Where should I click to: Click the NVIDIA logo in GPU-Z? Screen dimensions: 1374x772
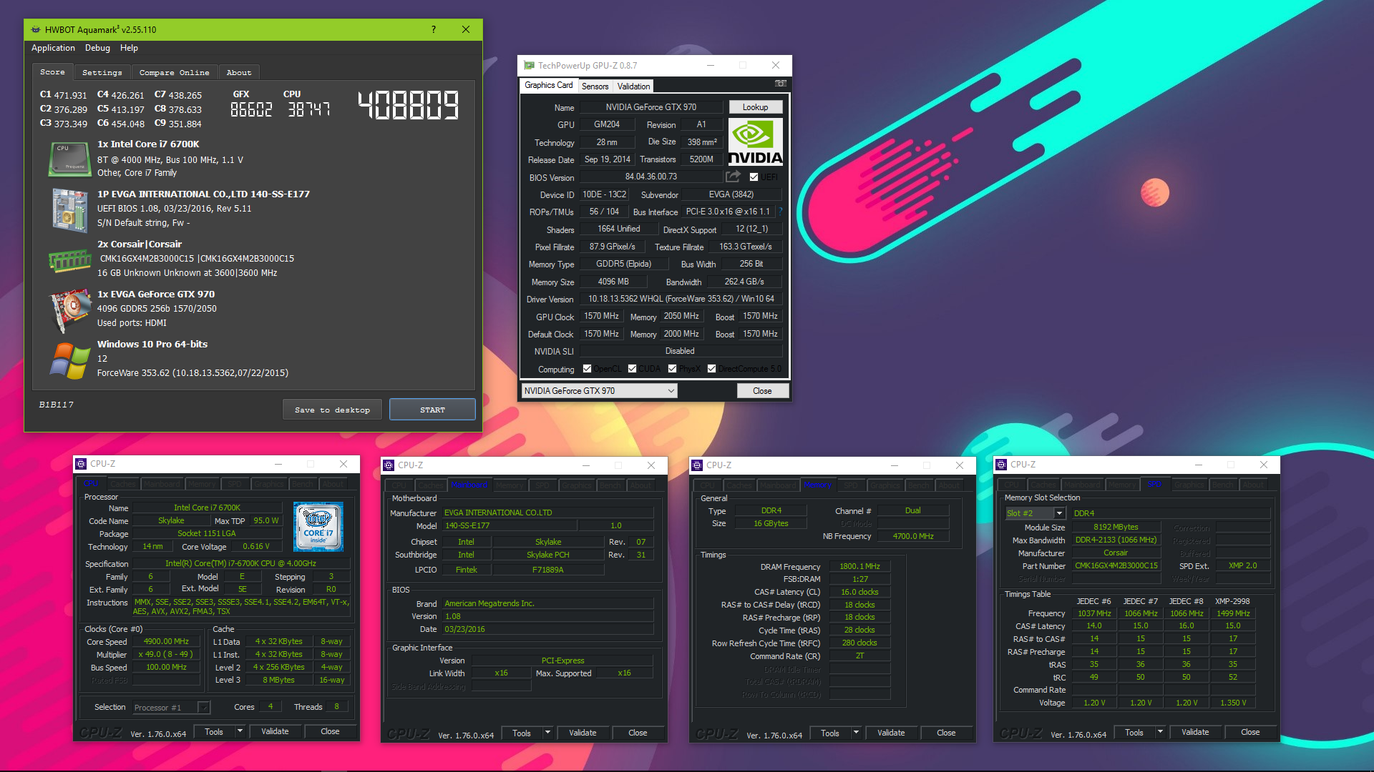click(x=755, y=142)
